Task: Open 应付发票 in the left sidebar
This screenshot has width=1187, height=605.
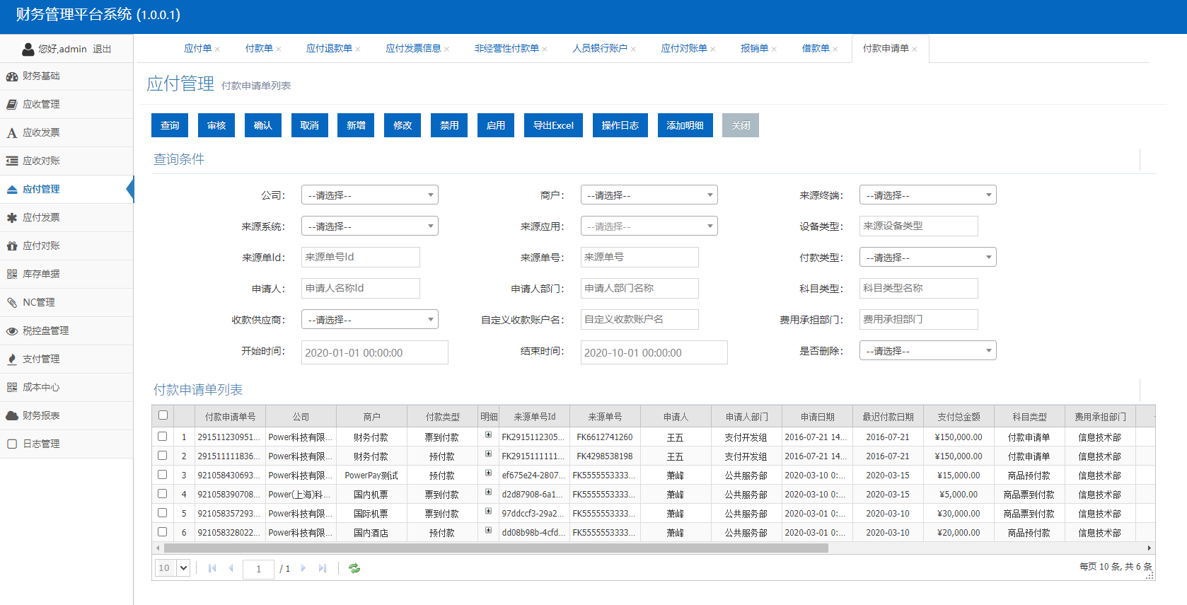Action: point(41,217)
